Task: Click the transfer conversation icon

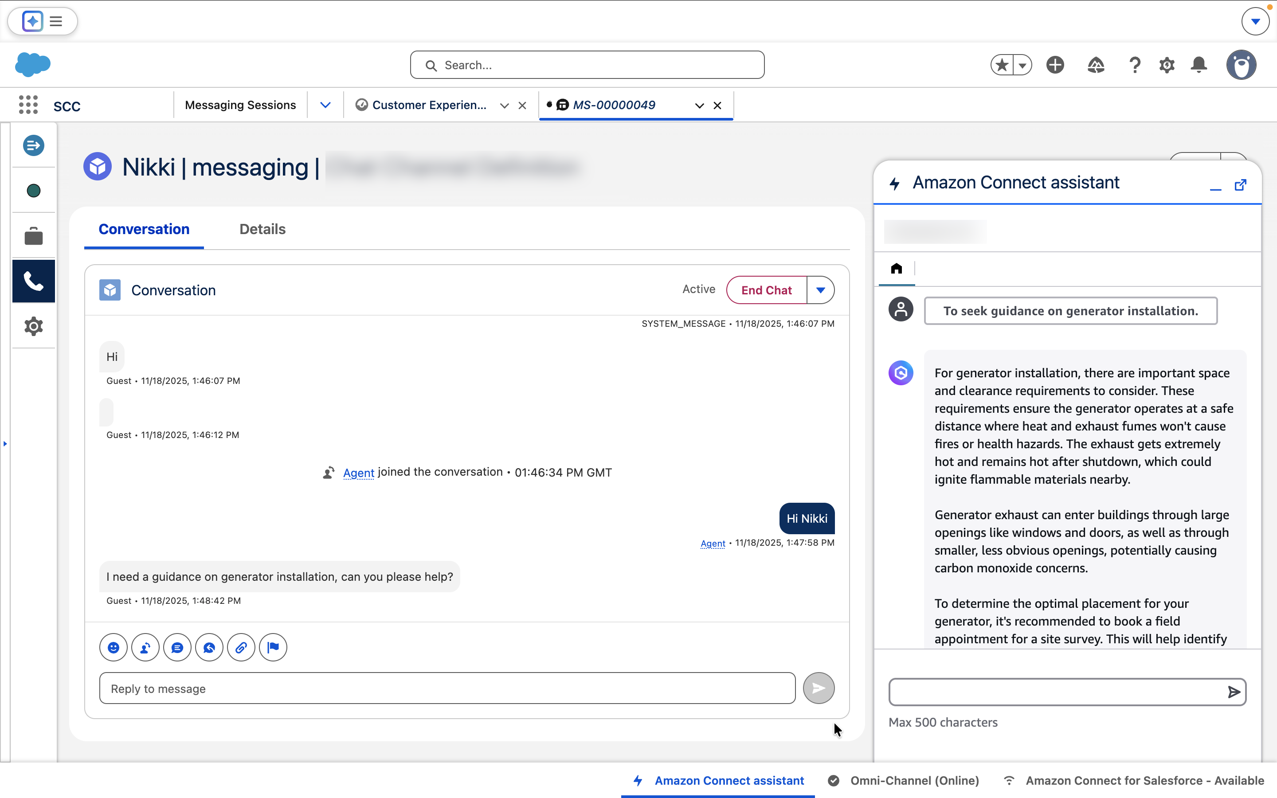Action: coord(145,648)
